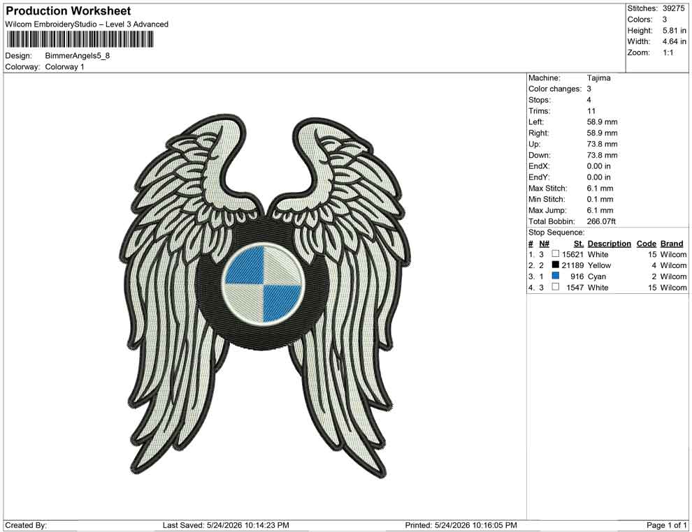Screen dimensions: 692x532
Task: Click stitch count '15621' in stop sequence
Action: click(x=572, y=254)
